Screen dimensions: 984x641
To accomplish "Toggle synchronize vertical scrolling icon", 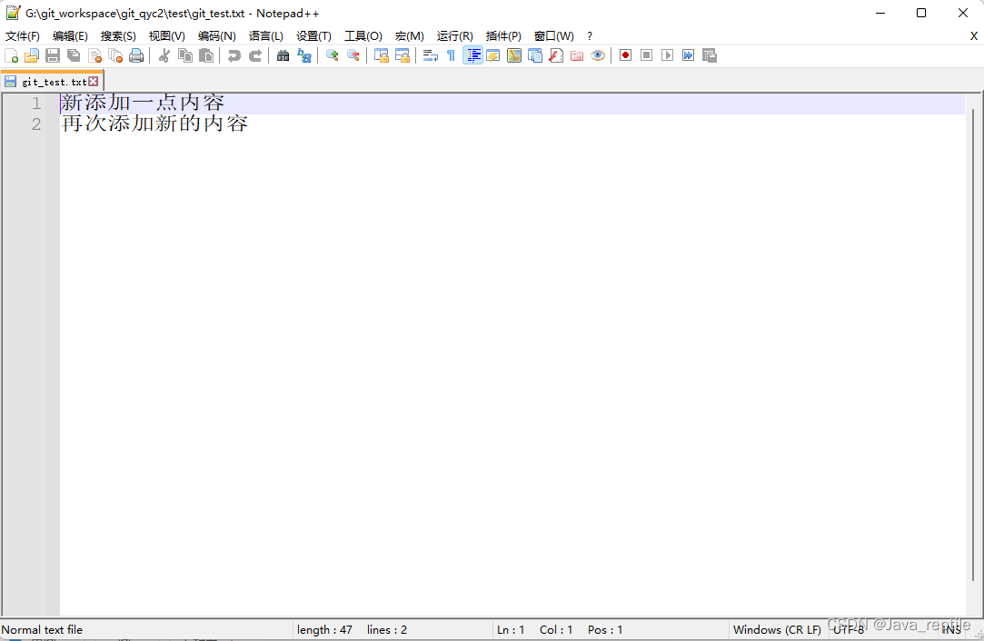I will 382,55.
